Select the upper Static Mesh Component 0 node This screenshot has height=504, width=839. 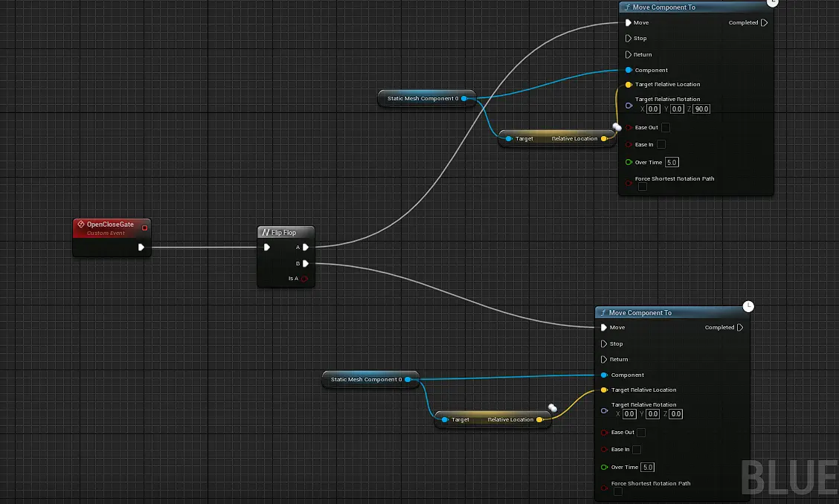pos(422,98)
